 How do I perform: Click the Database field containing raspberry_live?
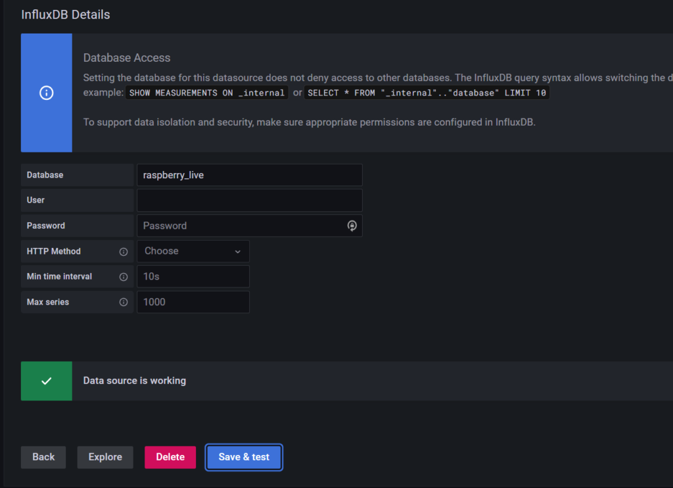click(249, 175)
